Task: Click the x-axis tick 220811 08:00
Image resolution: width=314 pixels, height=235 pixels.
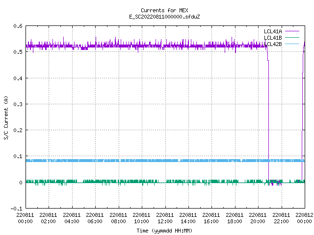Action: pos(118,218)
